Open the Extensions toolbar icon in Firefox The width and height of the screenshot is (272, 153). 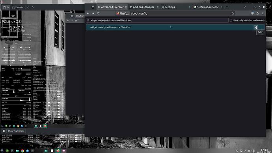(257, 13)
